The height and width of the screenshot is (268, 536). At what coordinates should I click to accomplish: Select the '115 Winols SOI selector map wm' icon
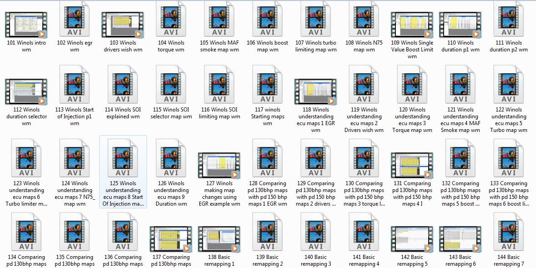pos(171,84)
